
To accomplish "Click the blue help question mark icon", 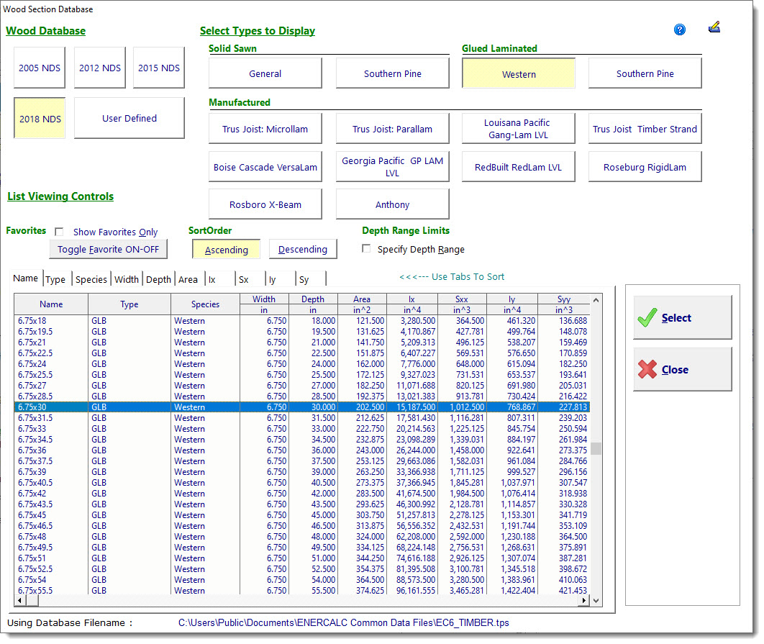I will pyautogui.click(x=679, y=30).
